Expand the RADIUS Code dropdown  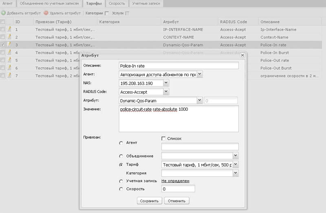tap(165, 92)
